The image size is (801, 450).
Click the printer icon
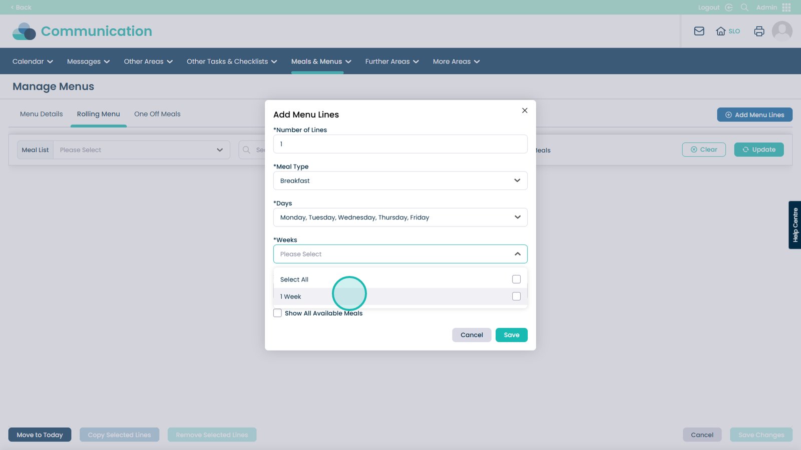click(x=759, y=31)
